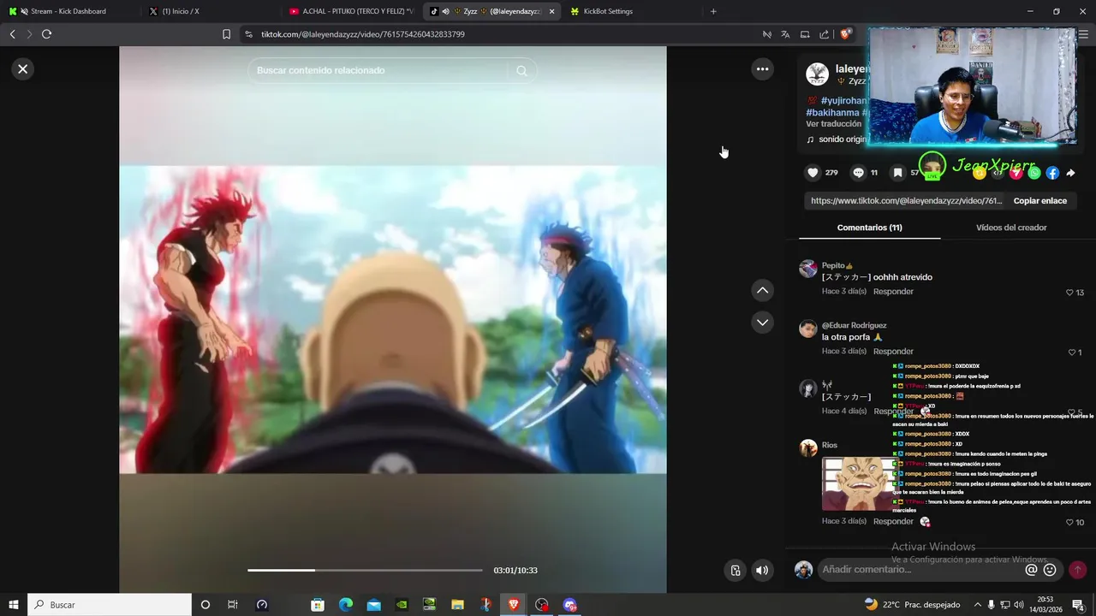Like Pepito's comment heart
This screenshot has height=616, width=1096.
tap(1069, 293)
